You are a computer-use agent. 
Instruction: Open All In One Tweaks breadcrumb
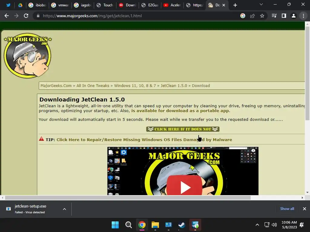point(93,85)
